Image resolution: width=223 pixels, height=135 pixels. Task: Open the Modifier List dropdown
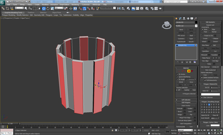pos(196,26)
